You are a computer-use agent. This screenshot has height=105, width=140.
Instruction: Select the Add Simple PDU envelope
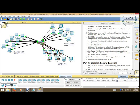[137, 55]
